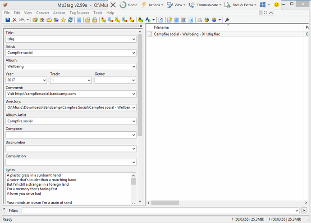This screenshot has width=311, height=223.
Task: Go to Home in the remote session toolbar
Action: pos(128,5)
